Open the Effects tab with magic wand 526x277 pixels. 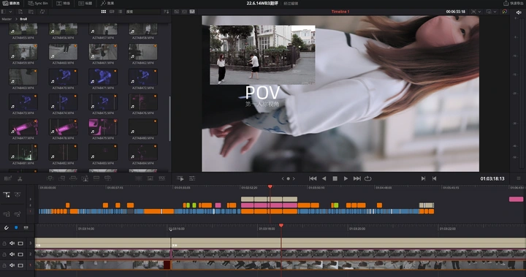[x=107, y=4]
